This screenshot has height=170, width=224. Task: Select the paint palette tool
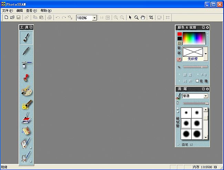(27, 91)
